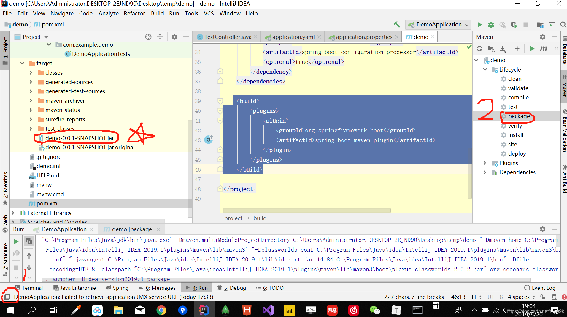Open Maven panel settings gear
This screenshot has width=567, height=317.
pos(543,37)
